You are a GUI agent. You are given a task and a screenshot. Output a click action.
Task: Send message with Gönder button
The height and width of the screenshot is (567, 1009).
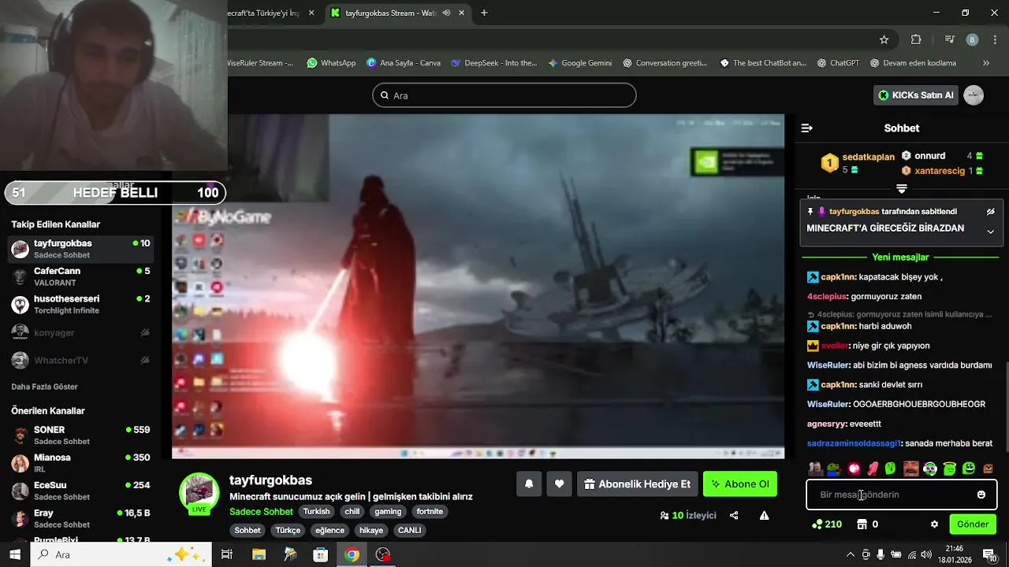pos(973,524)
